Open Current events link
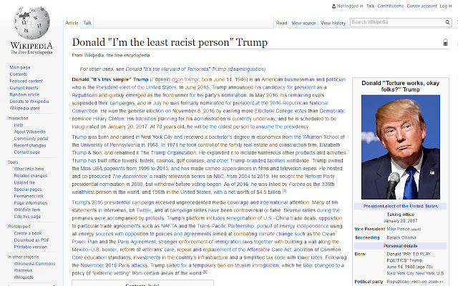Image resolution: width=458 pixels, height=286 pixels. click(24, 88)
